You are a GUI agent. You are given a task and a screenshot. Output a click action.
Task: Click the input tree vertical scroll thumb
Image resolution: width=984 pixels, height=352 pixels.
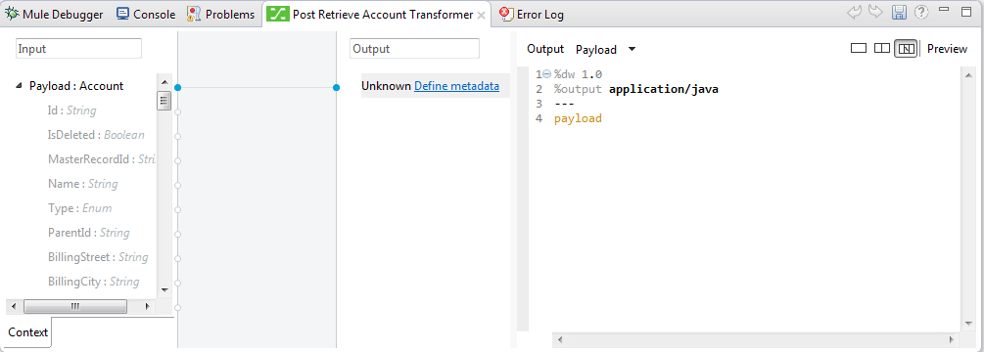[164, 100]
